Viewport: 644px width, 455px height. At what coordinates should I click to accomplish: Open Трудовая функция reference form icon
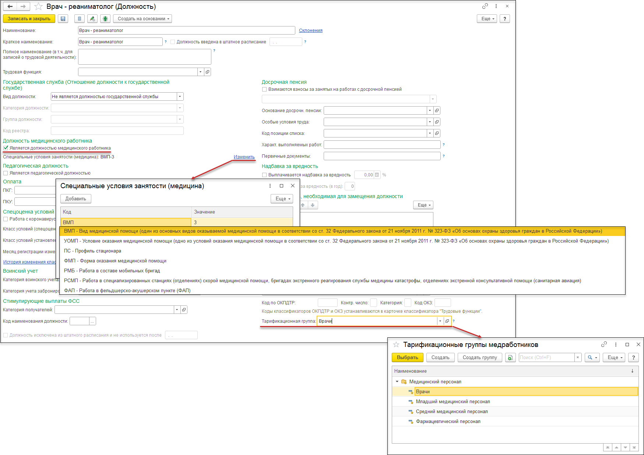pyautogui.click(x=208, y=72)
